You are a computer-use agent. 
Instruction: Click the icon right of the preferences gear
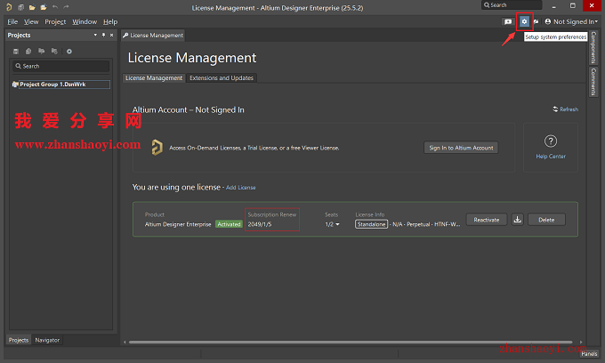tap(536, 21)
